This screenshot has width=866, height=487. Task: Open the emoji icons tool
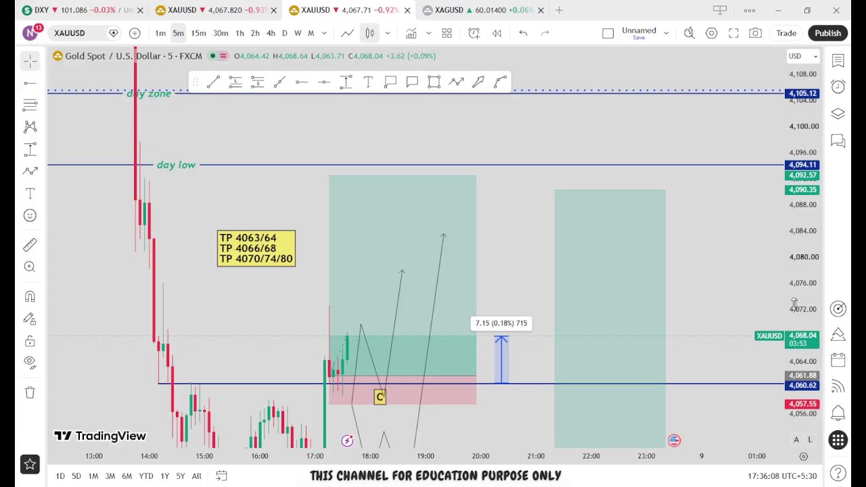[30, 215]
